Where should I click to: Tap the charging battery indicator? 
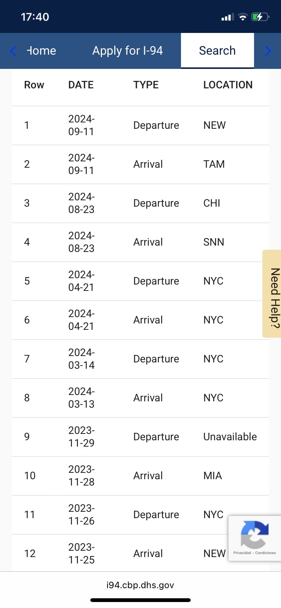(x=260, y=16)
